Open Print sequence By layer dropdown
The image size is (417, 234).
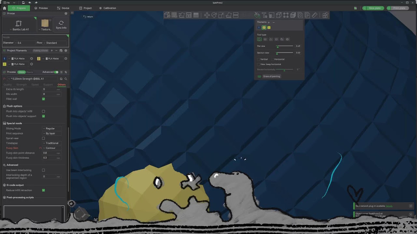[51, 133]
